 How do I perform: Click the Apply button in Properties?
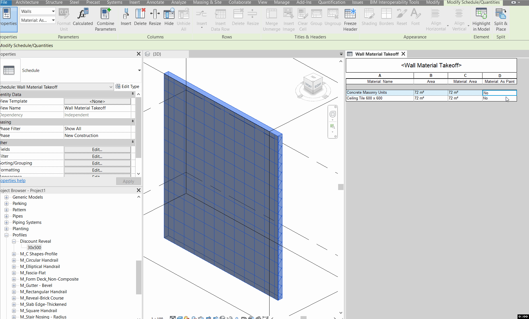tap(128, 181)
